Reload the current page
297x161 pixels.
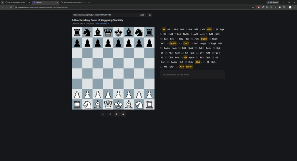pos(11,7)
